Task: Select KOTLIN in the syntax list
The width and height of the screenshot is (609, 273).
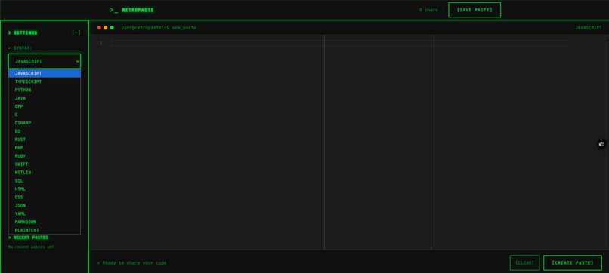Action: point(45,172)
